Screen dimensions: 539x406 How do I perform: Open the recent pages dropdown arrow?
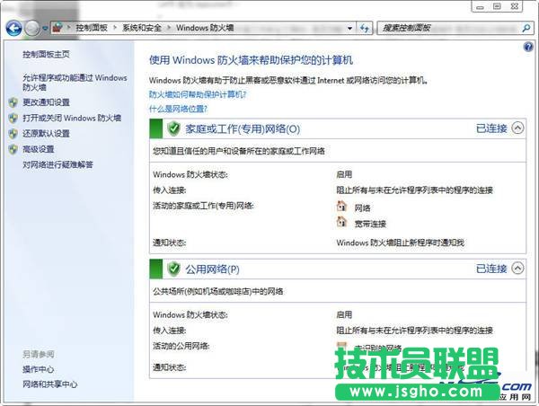tap(45, 28)
